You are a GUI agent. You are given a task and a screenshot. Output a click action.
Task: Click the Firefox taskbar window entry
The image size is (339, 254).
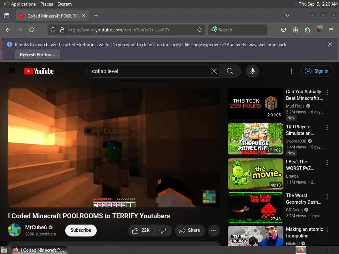pyautogui.click(x=39, y=250)
